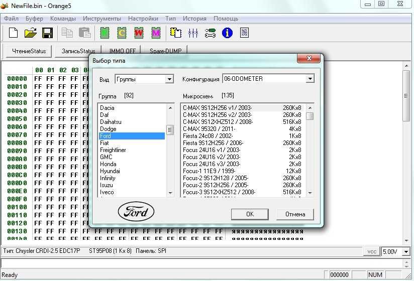
Task: Click the hex editor vertical scrollbar thumb
Action: pyautogui.click(x=406, y=96)
